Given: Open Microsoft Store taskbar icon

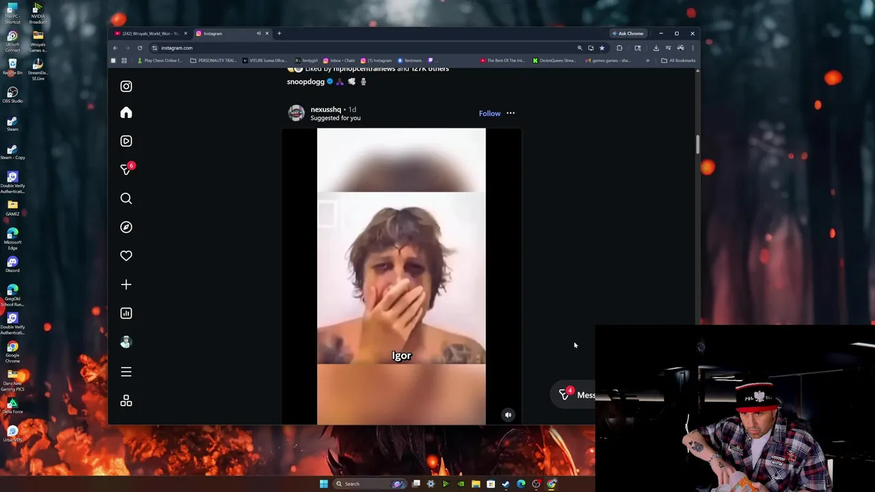Looking at the screenshot, I should click(491, 484).
